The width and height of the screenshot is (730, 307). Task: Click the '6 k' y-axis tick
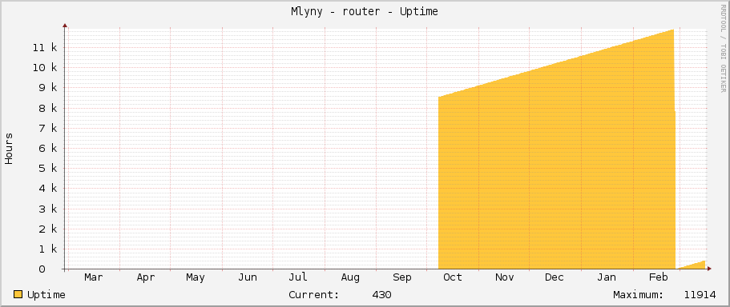pos(48,148)
